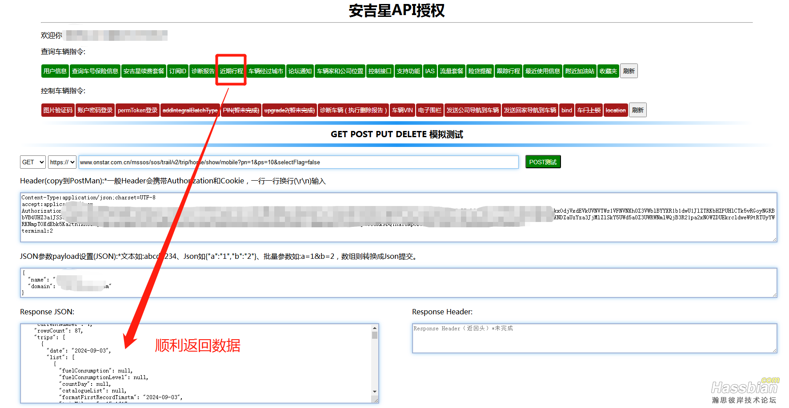The height and width of the screenshot is (408, 789).
Task: Click Response JSON scrollbar down arrow
Action: click(375, 392)
